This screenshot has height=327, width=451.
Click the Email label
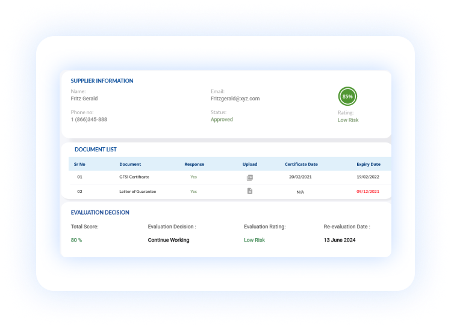pyautogui.click(x=217, y=91)
